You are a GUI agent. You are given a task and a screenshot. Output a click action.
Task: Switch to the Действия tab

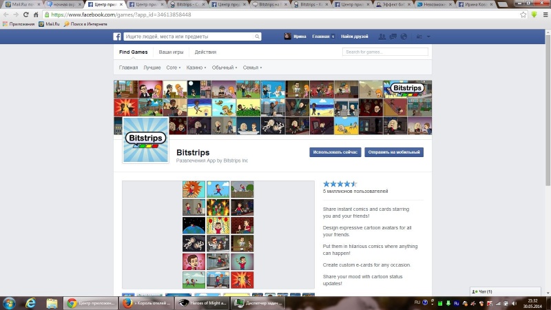coord(205,52)
